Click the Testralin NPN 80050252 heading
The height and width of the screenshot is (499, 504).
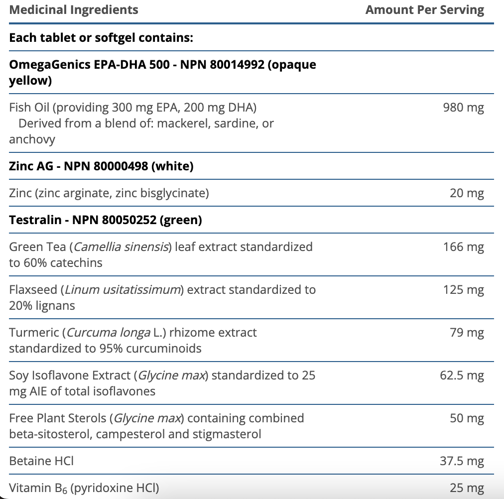click(x=106, y=220)
